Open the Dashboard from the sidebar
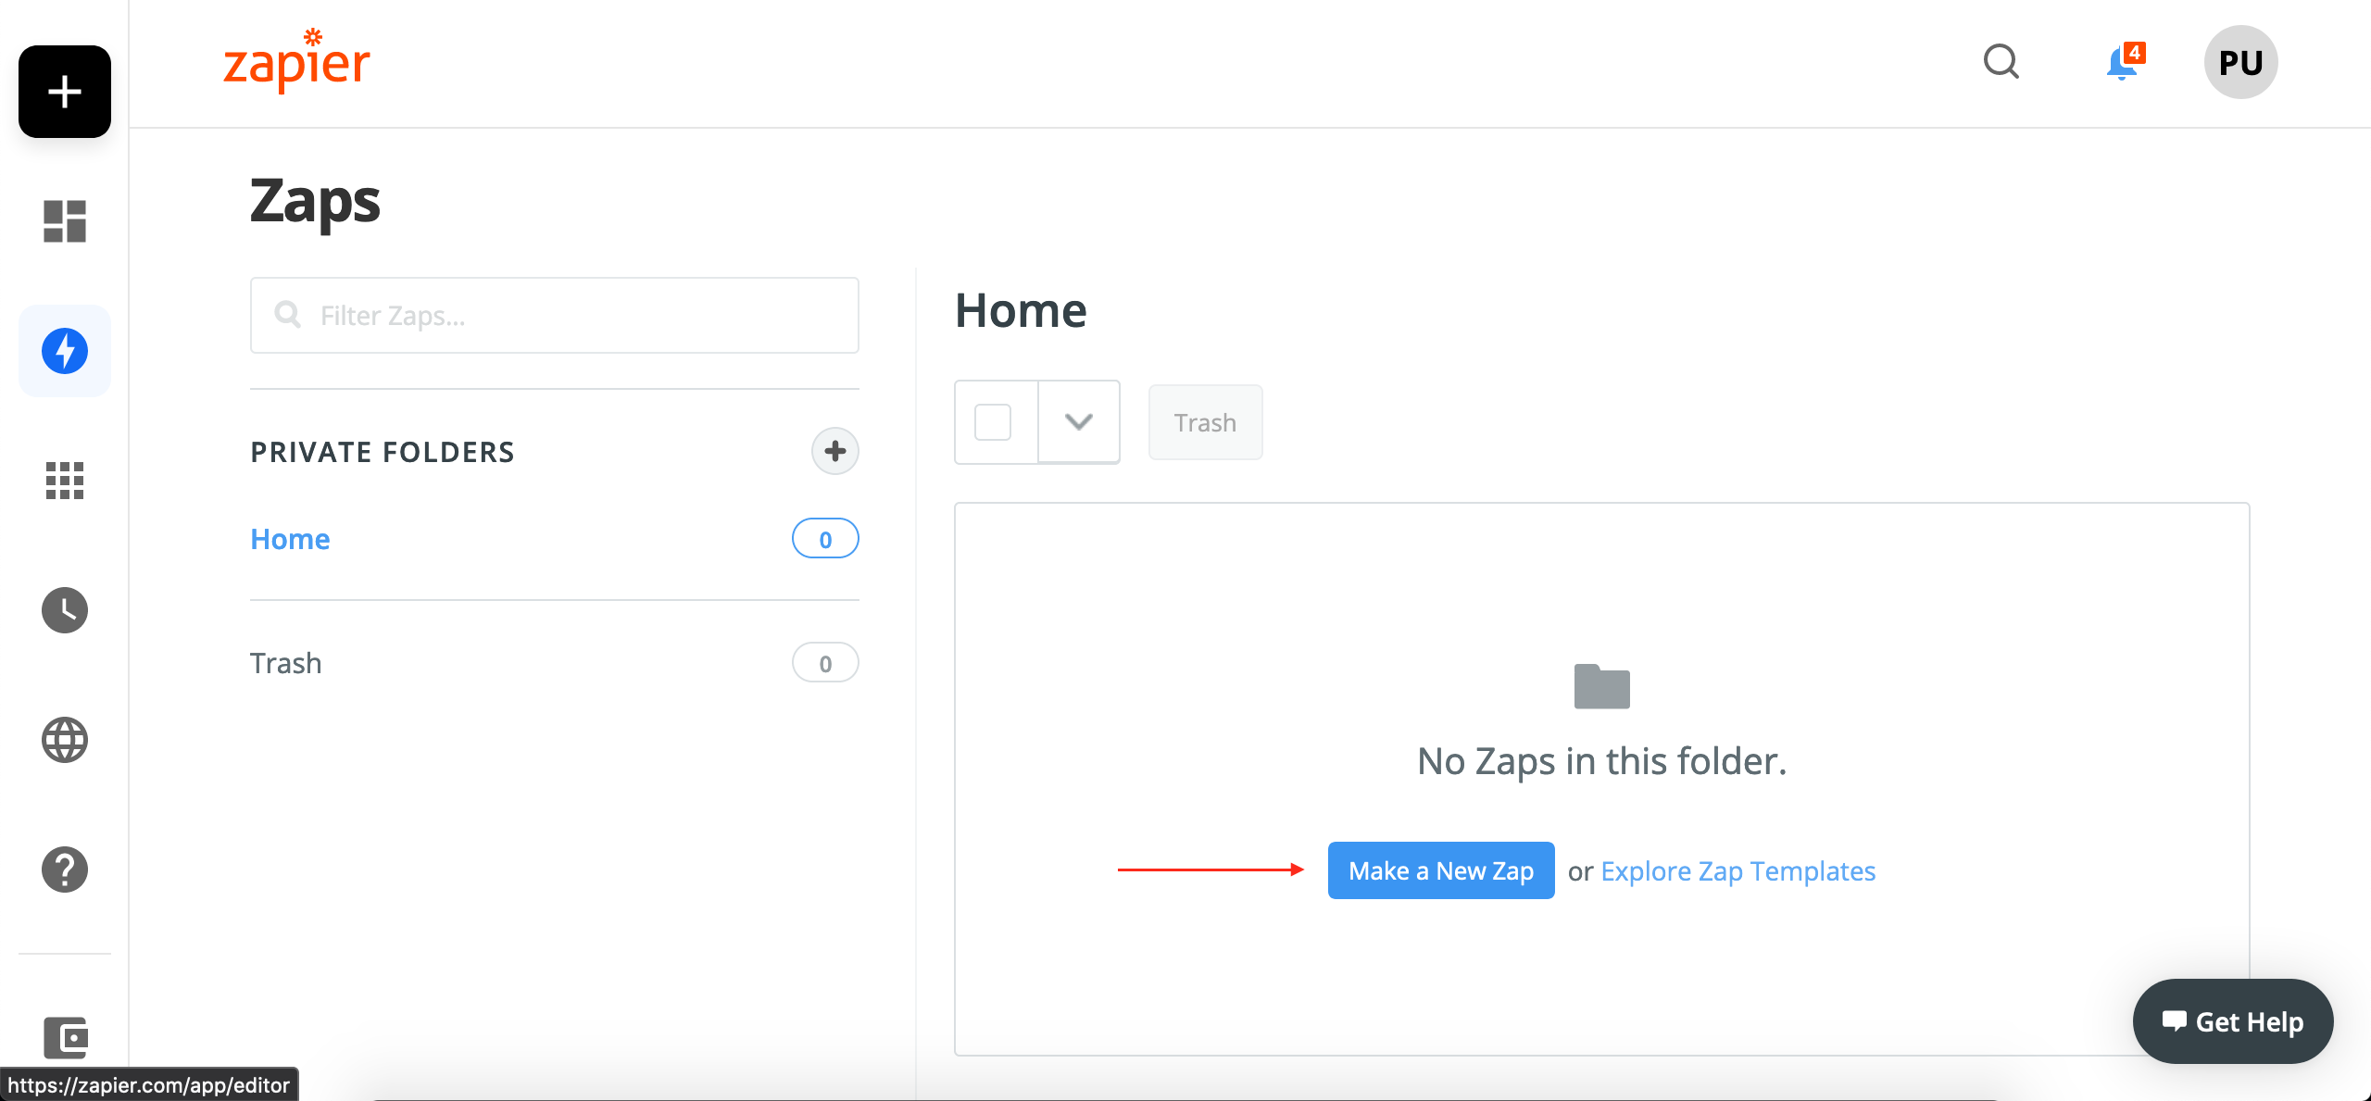Image resolution: width=2371 pixels, height=1101 pixels. pyautogui.click(x=64, y=221)
